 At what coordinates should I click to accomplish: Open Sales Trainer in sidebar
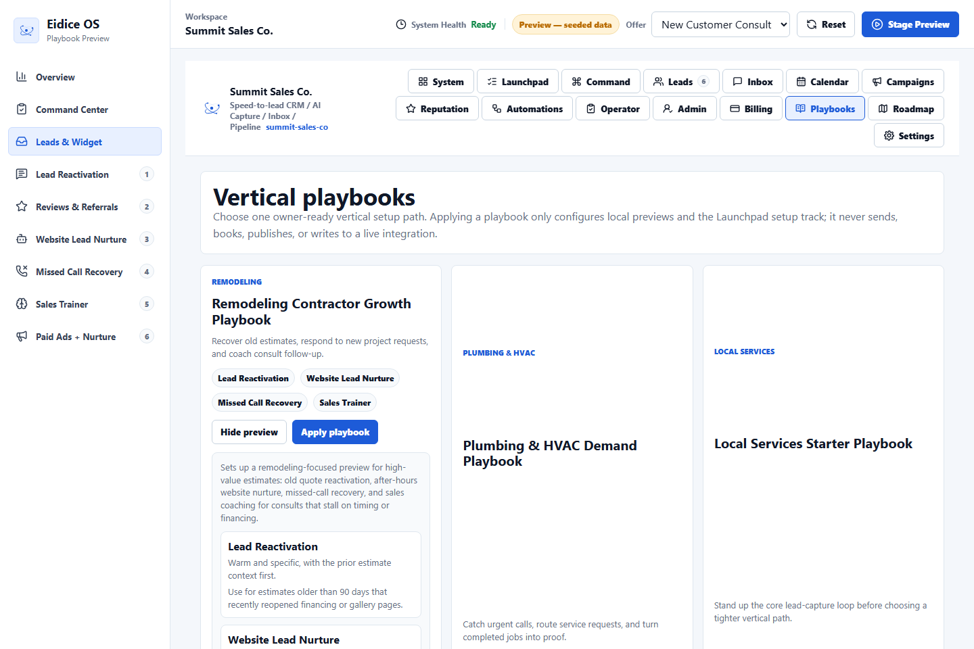(85, 304)
